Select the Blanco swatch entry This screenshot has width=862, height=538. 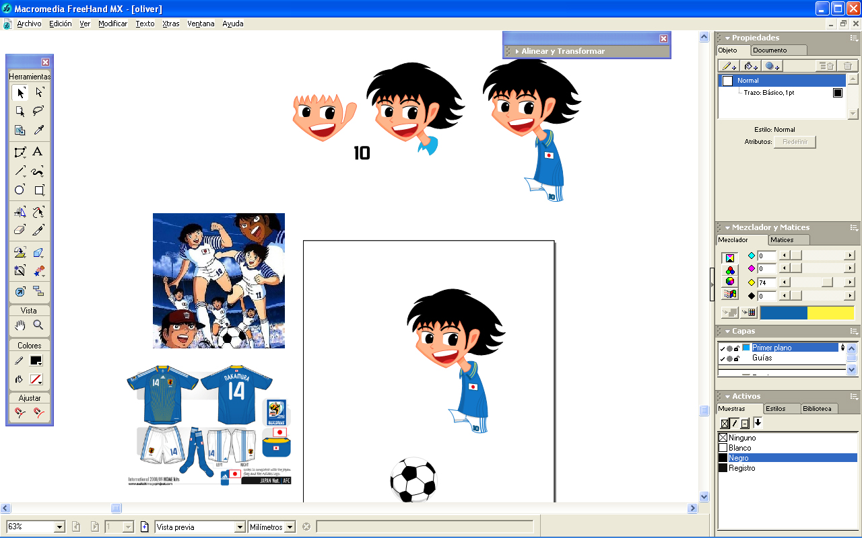tap(787, 448)
